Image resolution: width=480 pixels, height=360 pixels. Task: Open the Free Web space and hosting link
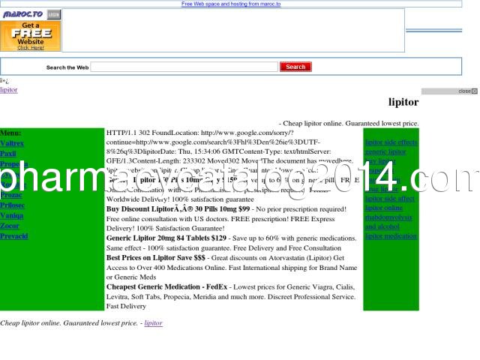coord(231,4)
